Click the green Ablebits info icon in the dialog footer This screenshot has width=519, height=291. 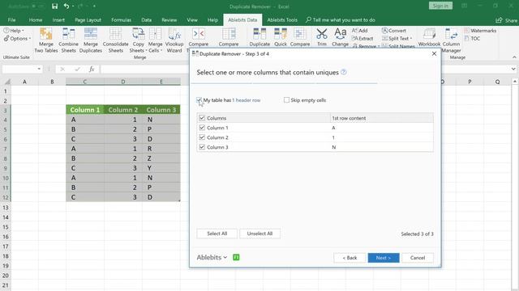click(x=236, y=257)
